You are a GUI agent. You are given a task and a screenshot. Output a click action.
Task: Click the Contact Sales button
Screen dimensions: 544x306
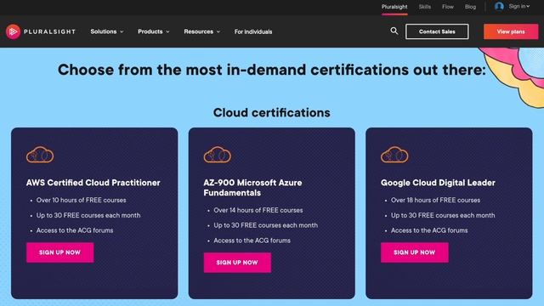coord(437,31)
